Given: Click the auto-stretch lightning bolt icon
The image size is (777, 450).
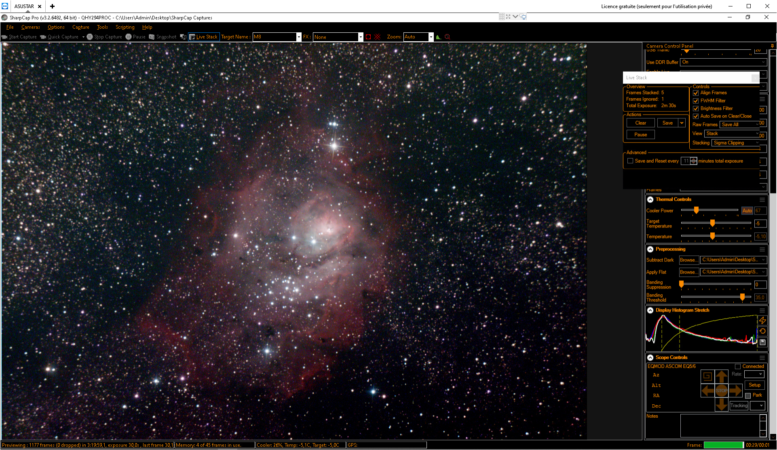Looking at the screenshot, I should coord(762,321).
